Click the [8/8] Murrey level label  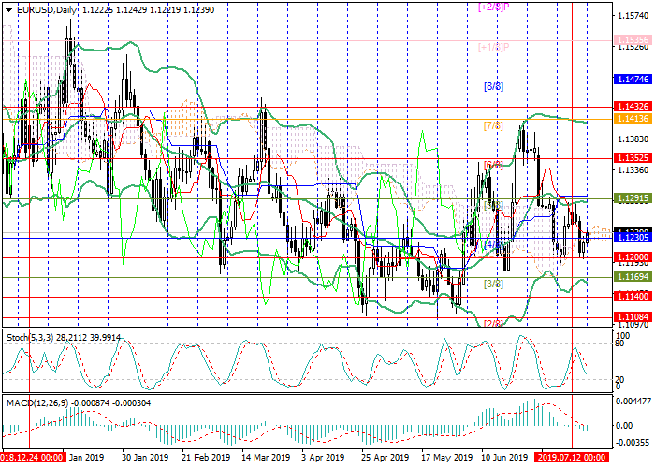pos(493,86)
